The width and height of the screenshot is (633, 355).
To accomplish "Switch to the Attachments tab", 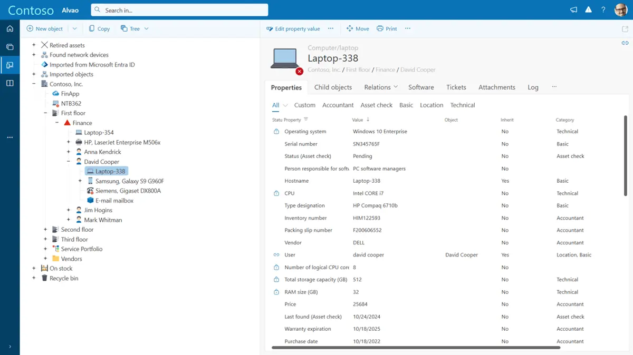I will coord(497,87).
